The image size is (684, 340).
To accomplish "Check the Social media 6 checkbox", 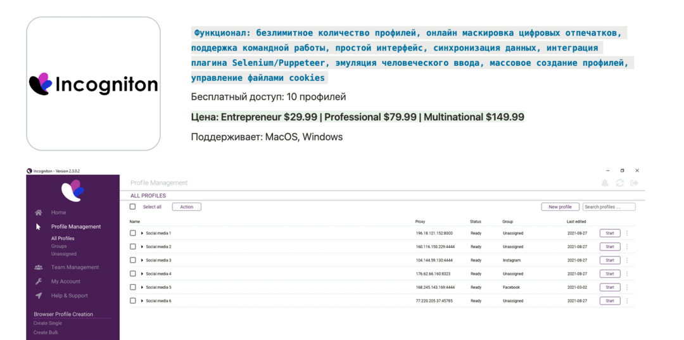I will (132, 301).
